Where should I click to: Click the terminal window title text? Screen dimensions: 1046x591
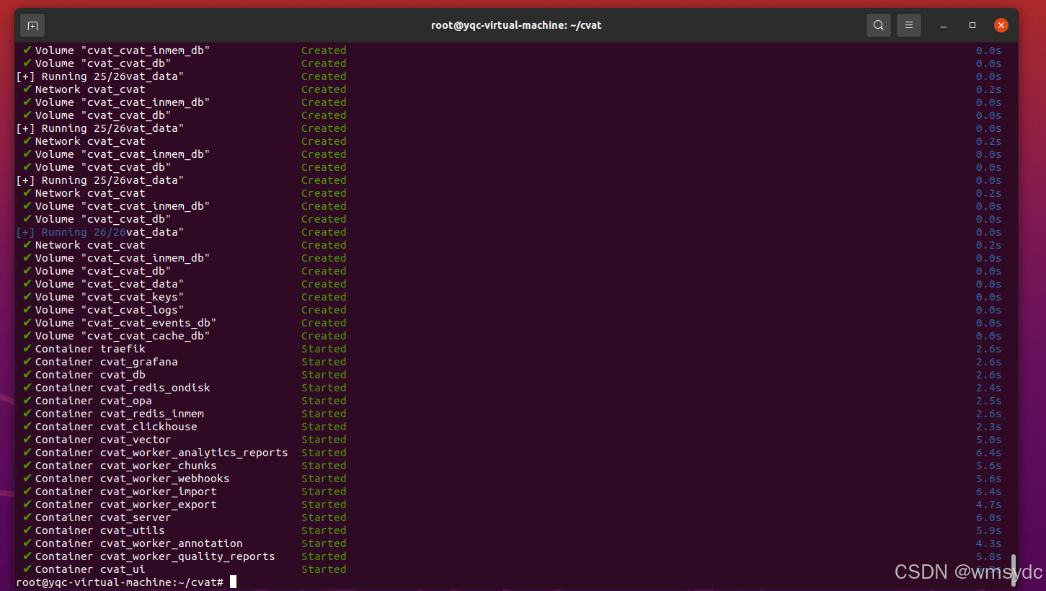pyautogui.click(x=516, y=25)
